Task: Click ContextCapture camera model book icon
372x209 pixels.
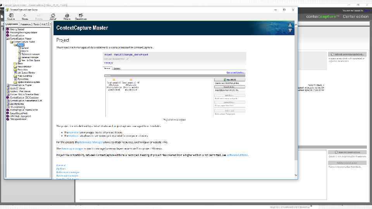Action: tap(8, 110)
